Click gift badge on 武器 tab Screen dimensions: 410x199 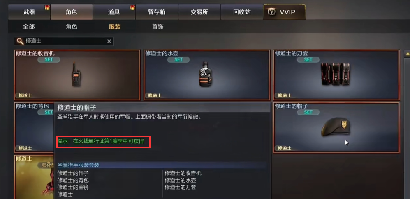click(x=47, y=7)
